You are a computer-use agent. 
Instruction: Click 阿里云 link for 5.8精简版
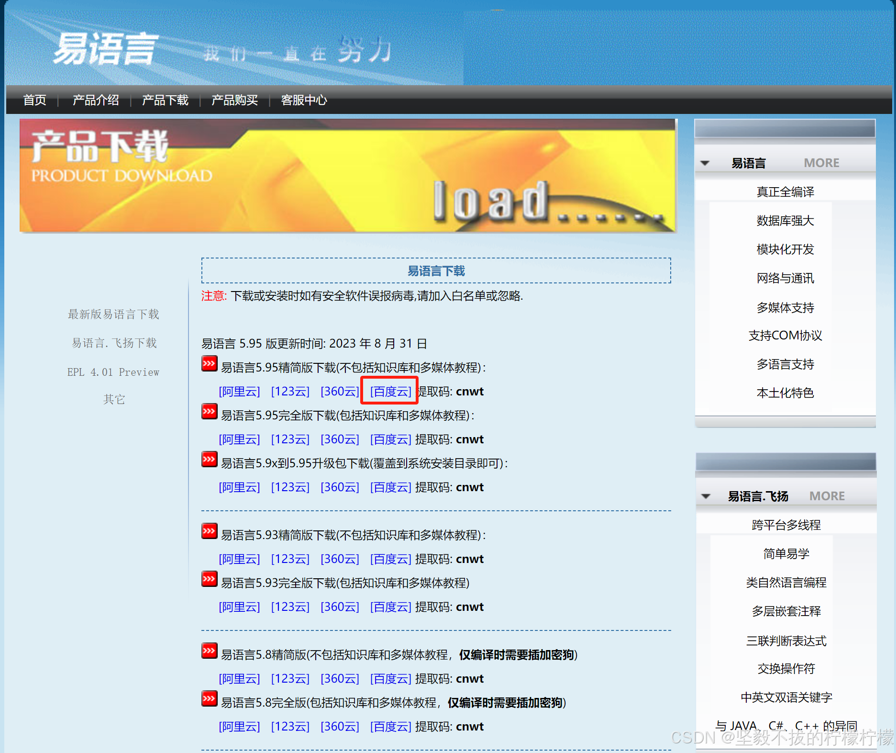click(x=239, y=679)
